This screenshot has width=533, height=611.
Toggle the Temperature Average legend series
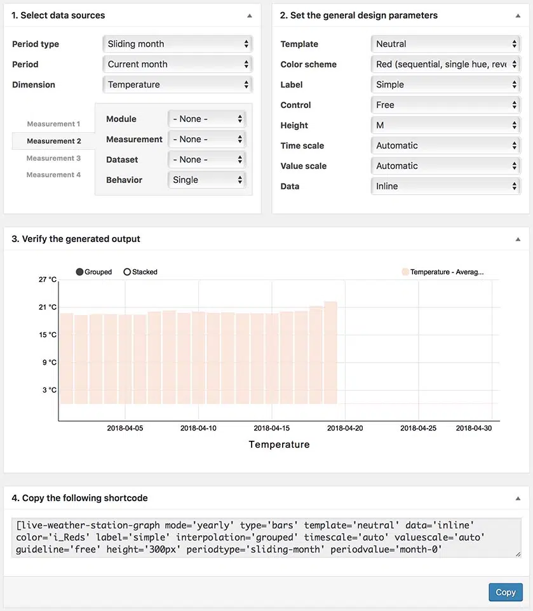[443, 272]
